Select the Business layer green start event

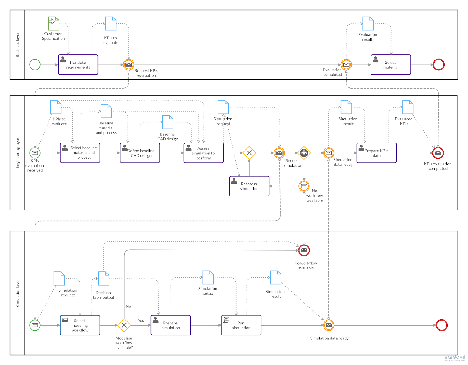[35, 65]
